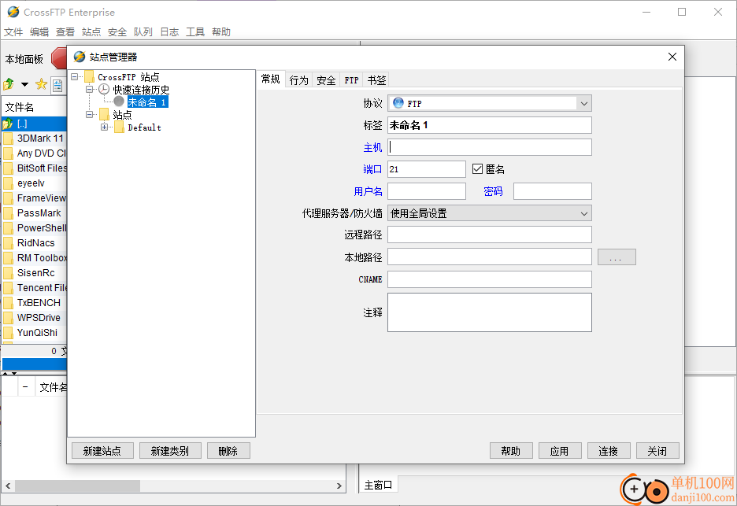Select the 主窗口 tab at bottom

click(x=379, y=485)
